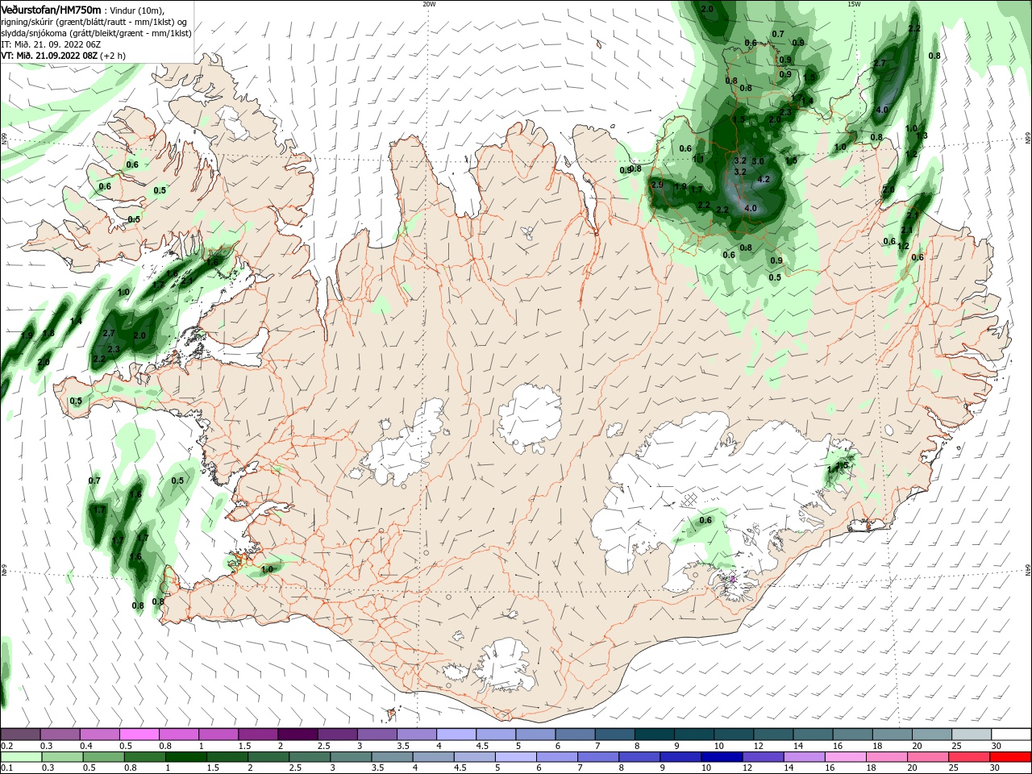Screen dimensions: 1032x774
Task: Select snow-scale swatch beginning at 1.5
Action: 258,734
